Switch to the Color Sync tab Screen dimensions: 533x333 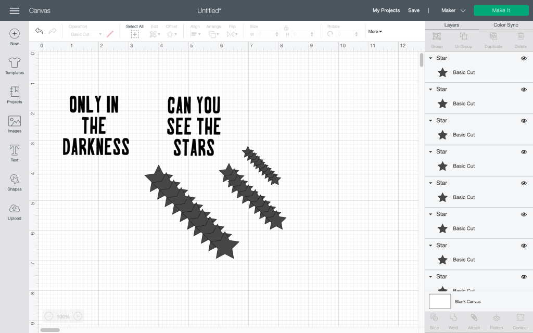(x=505, y=25)
